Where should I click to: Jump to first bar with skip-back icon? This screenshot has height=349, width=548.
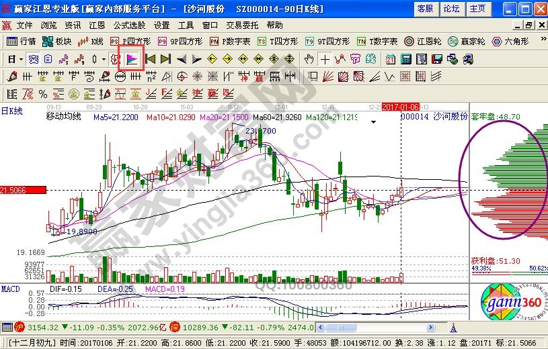pyautogui.click(x=151, y=59)
